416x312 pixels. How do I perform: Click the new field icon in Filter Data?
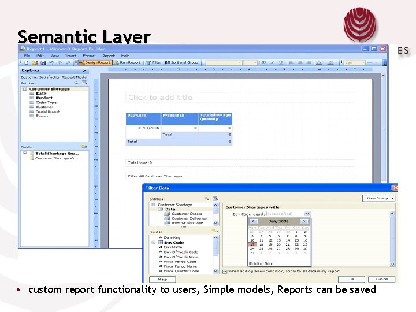point(215,231)
